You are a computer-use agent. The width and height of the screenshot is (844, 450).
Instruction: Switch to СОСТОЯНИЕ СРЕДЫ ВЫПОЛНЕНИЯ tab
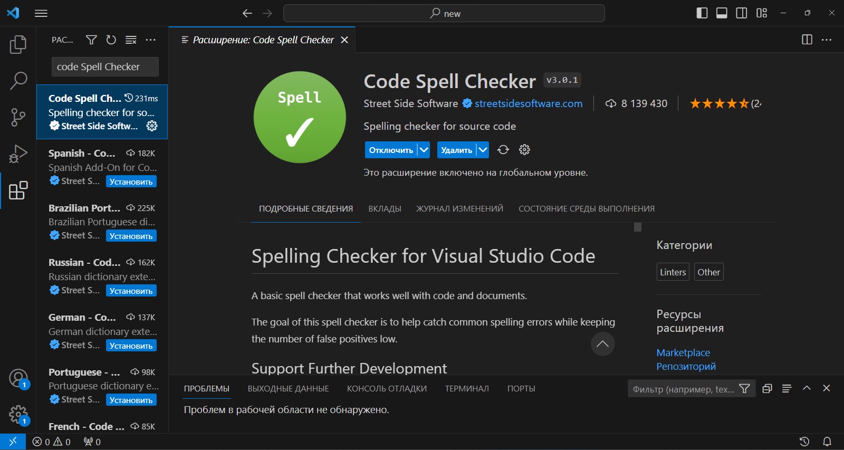click(587, 209)
